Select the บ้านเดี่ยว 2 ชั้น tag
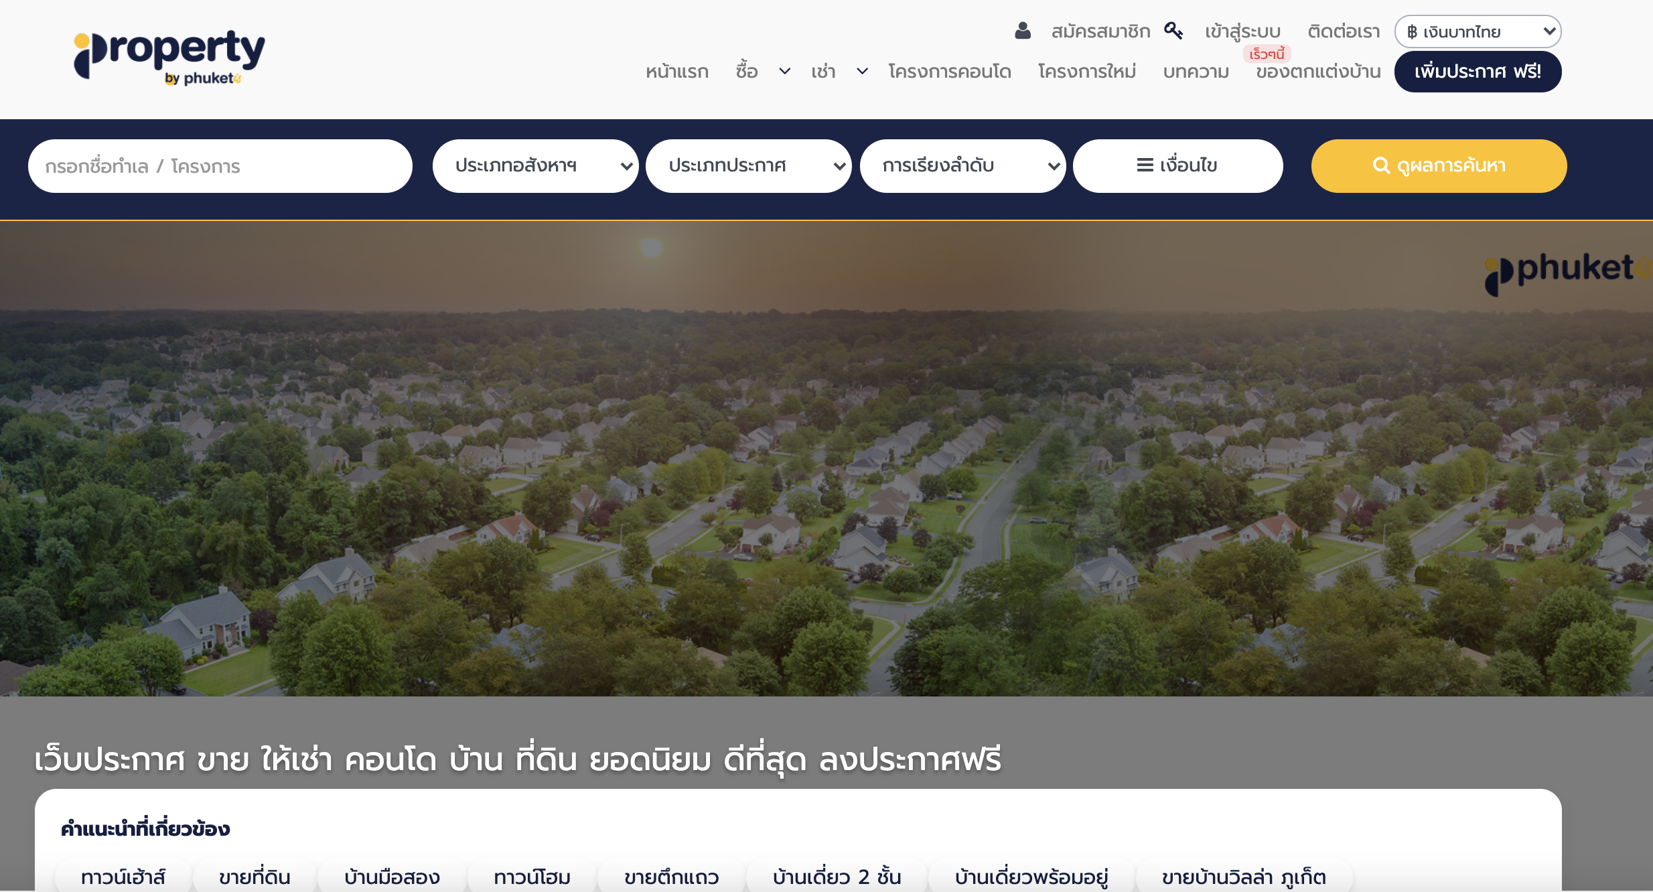The image size is (1653, 892). click(837, 876)
